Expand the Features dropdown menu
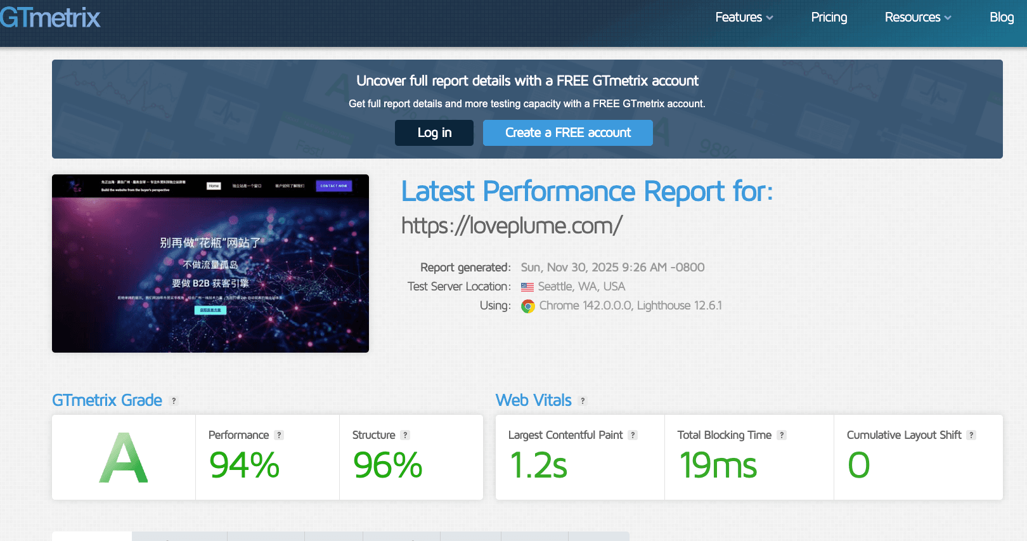Image resolution: width=1027 pixels, height=541 pixels. tap(744, 17)
